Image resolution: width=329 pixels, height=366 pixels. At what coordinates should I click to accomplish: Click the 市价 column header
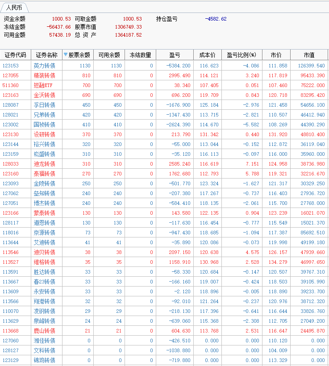pos(276,55)
